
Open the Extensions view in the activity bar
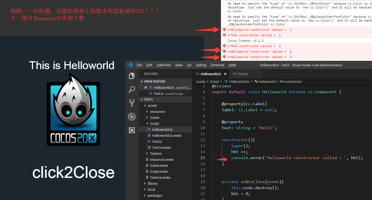pyautogui.click(x=132, y=130)
